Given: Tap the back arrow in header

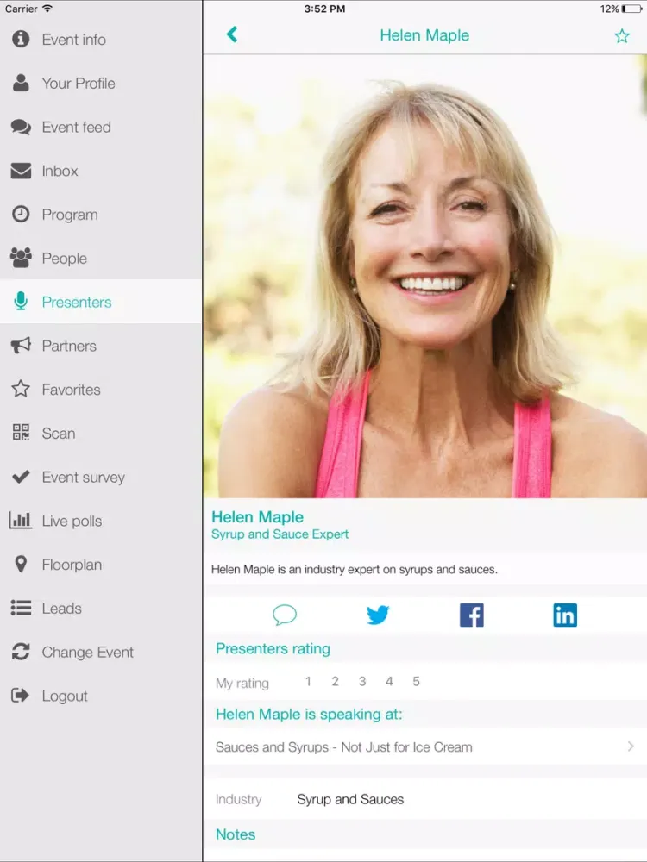Looking at the screenshot, I should point(231,34).
